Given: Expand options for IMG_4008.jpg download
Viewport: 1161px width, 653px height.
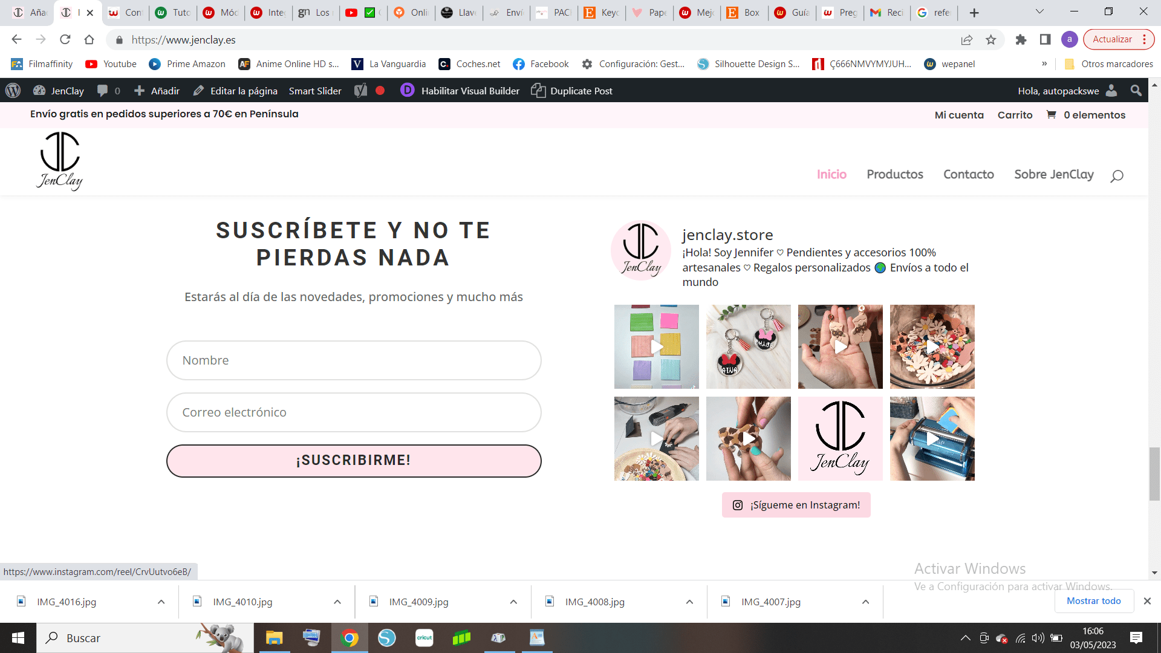Looking at the screenshot, I should pyautogui.click(x=689, y=602).
